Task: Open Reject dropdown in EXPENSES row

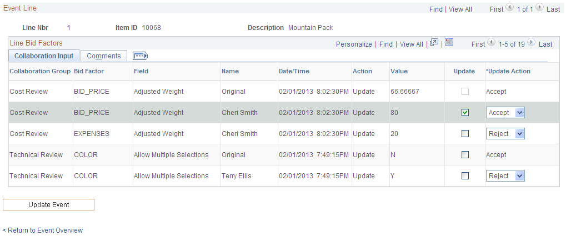Action: click(505, 134)
